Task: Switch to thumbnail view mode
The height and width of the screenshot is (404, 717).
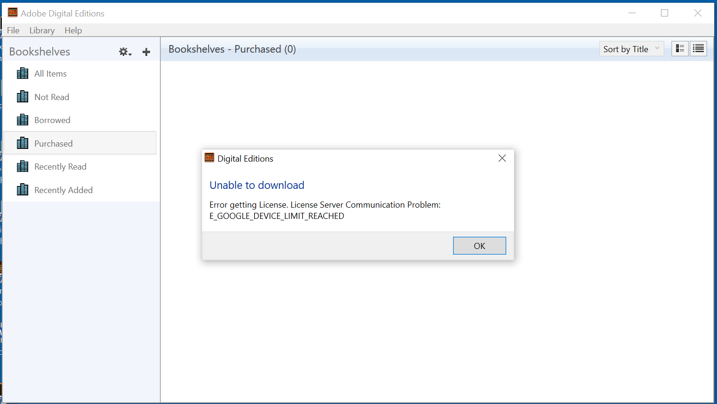Action: 679,48
